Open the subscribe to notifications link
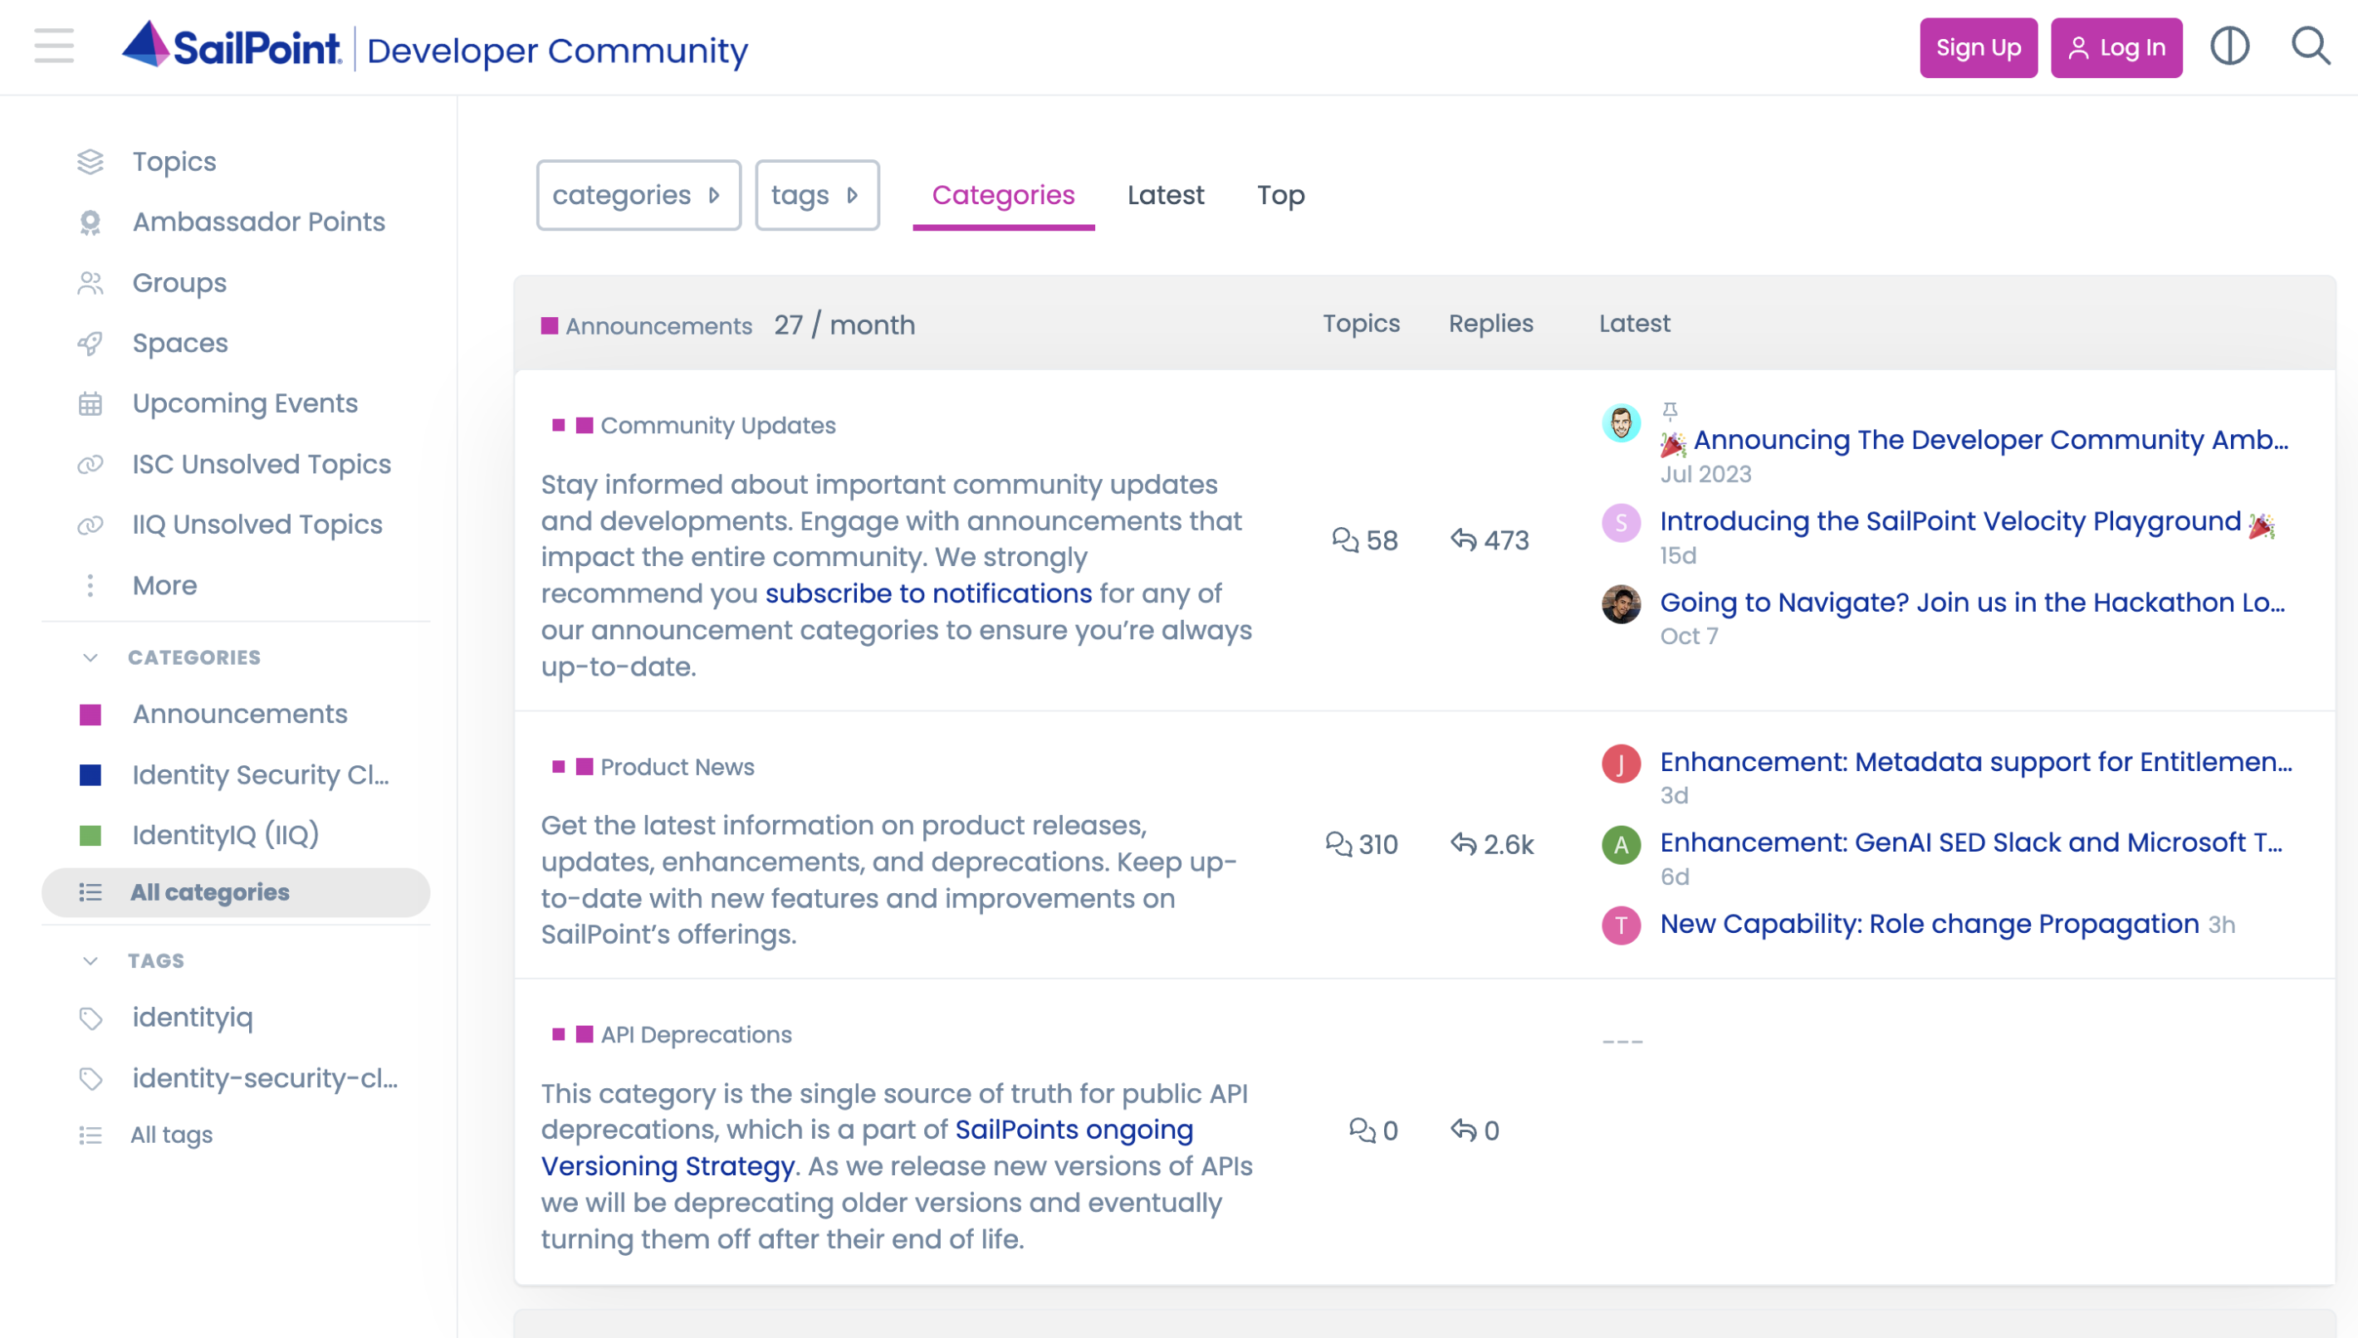 click(928, 593)
